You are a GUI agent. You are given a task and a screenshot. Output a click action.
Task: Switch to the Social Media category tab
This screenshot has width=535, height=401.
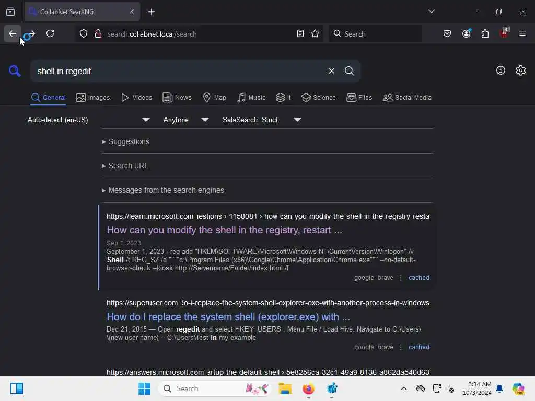tap(407, 98)
